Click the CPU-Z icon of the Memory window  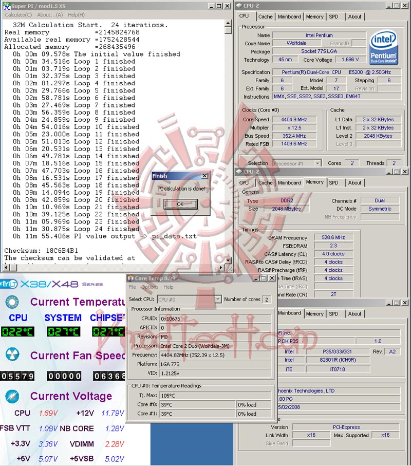(x=239, y=172)
